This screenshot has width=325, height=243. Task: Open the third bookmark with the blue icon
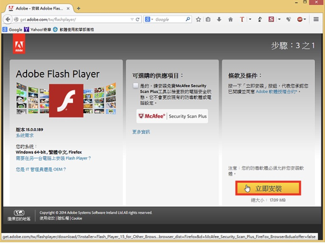[x=73, y=30]
